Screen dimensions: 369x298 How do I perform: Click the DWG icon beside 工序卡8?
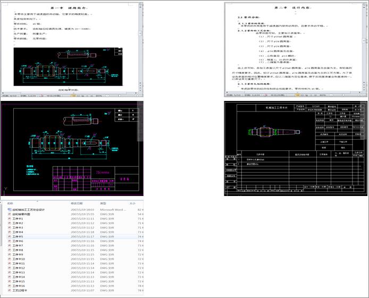10,250
